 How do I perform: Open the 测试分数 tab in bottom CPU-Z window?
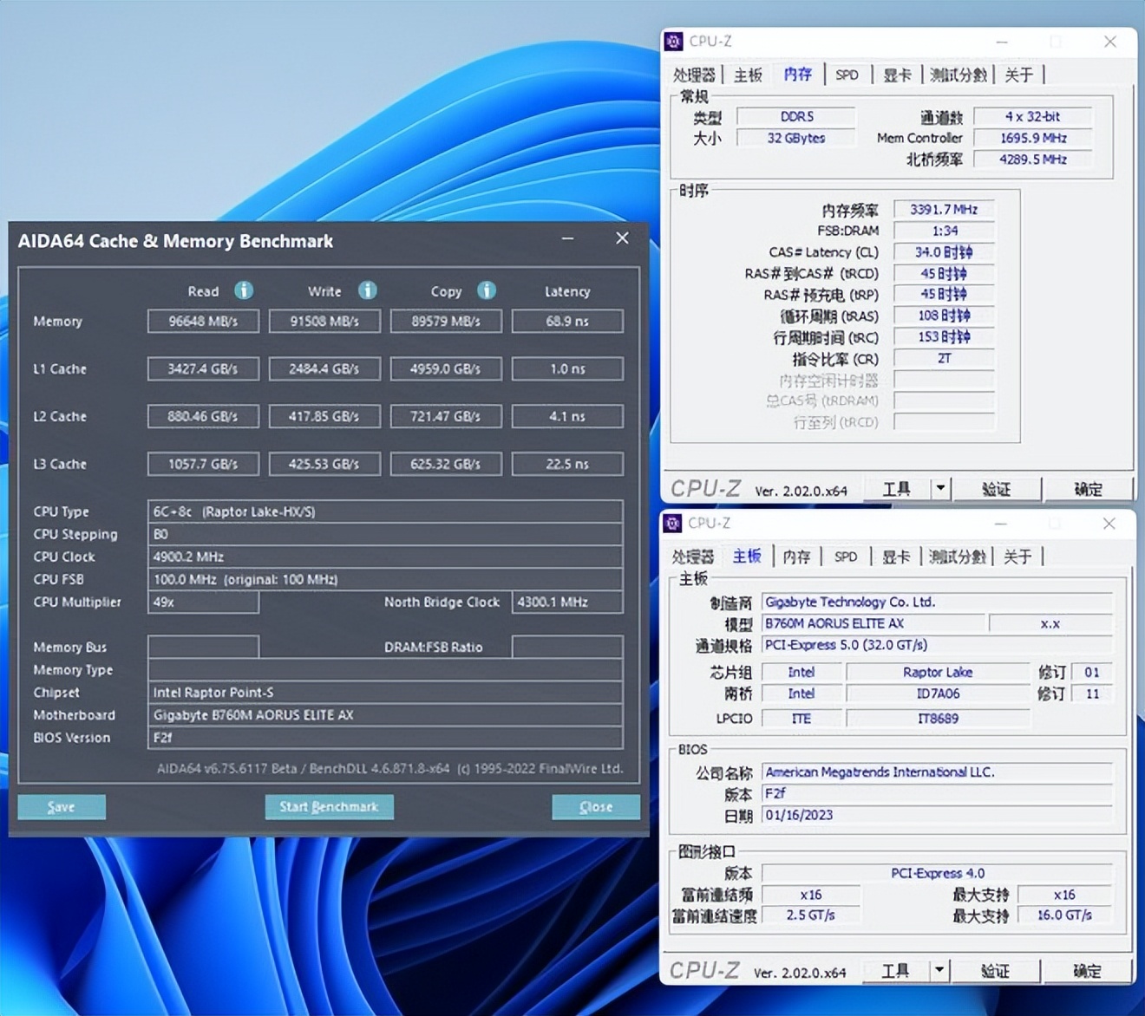(x=958, y=556)
